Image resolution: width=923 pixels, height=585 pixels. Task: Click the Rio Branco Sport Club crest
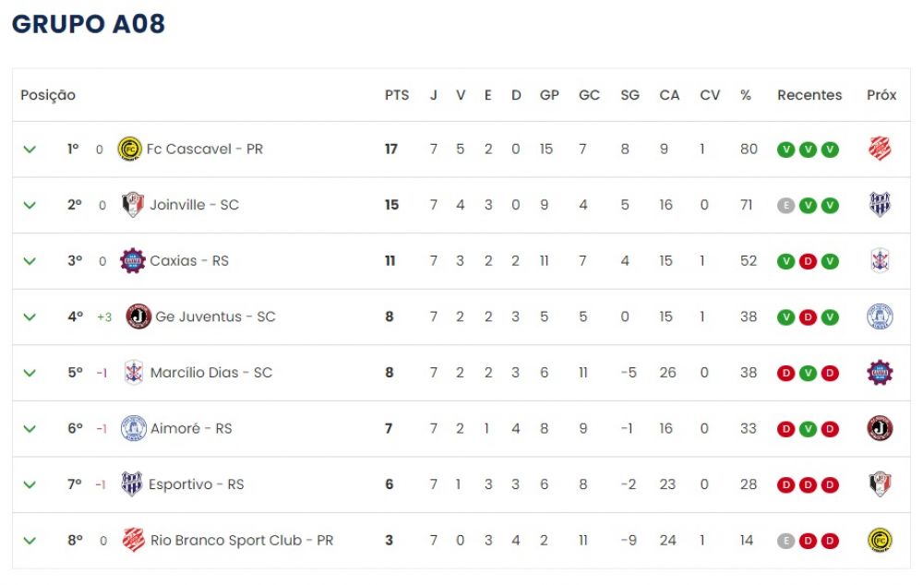(134, 540)
